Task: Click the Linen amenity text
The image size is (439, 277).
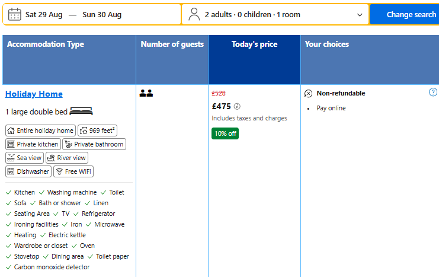Action: [101, 203]
